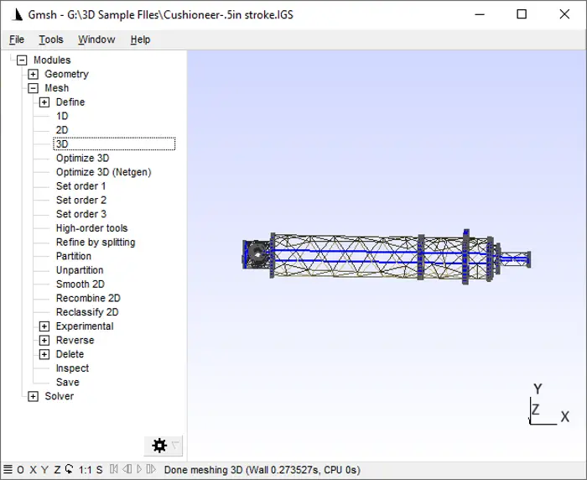The image size is (587, 480).
Task: Open the message console icon in status bar
Action: coord(8,469)
